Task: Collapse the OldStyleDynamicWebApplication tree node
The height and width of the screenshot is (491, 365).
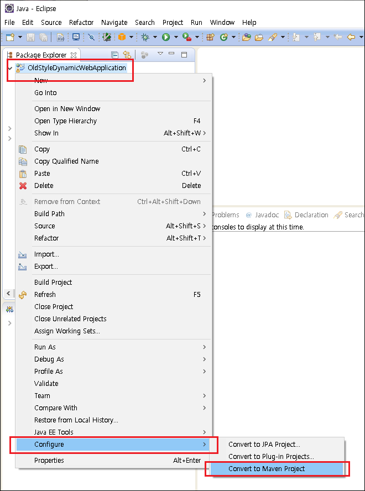Action: click(x=11, y=67)
